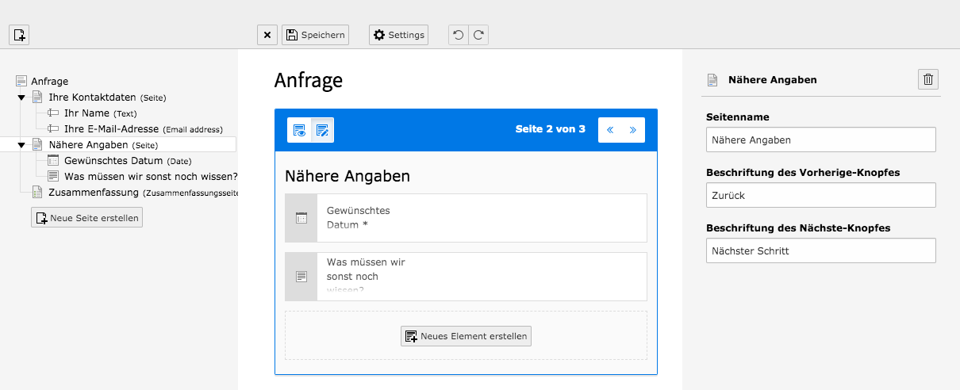
Task: Click page icon beside Nähere Angaben in inspector
Action: click(712, 80)
